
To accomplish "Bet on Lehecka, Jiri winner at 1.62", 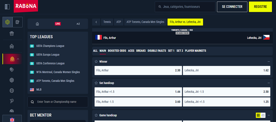I will coord(227,70).
